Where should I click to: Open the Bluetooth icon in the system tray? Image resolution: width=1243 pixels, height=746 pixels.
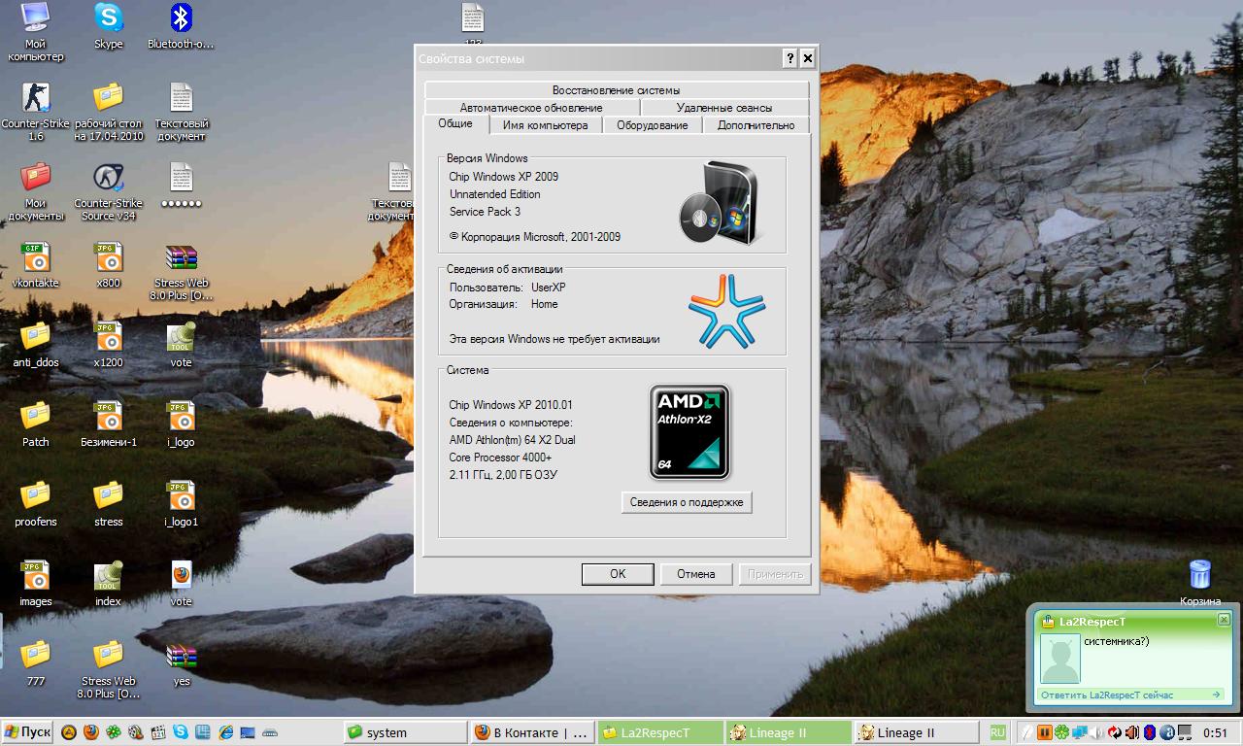(1149, 732)
